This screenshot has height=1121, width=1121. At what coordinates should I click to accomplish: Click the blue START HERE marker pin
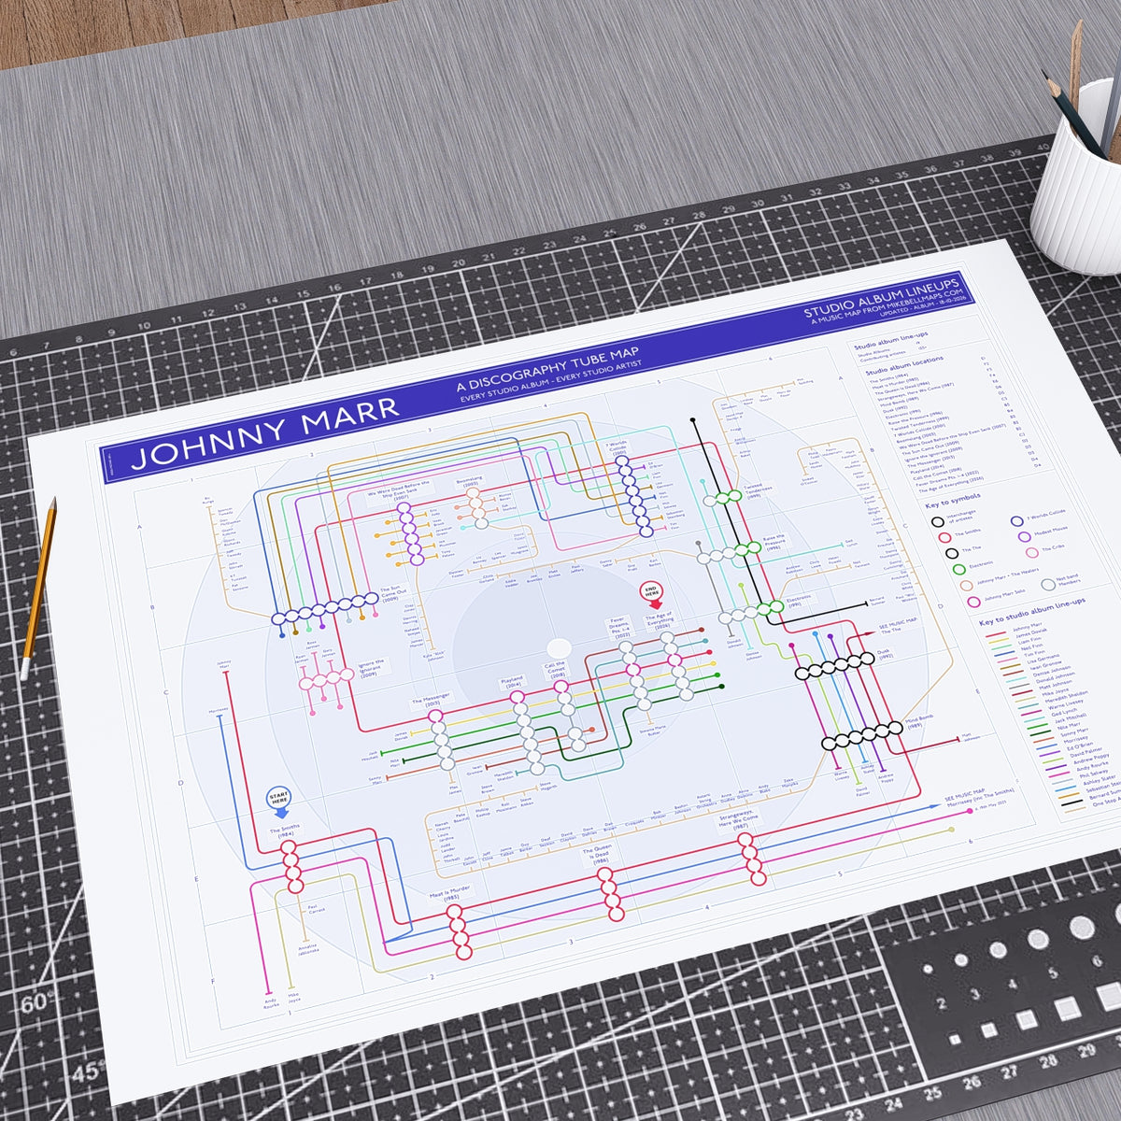pos(279,801)
